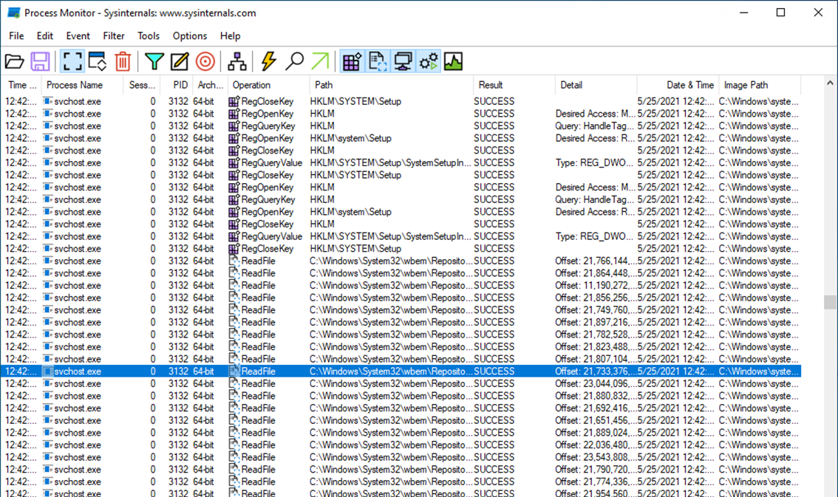Open the Filter funnel tool

click(x=154, y=61)
